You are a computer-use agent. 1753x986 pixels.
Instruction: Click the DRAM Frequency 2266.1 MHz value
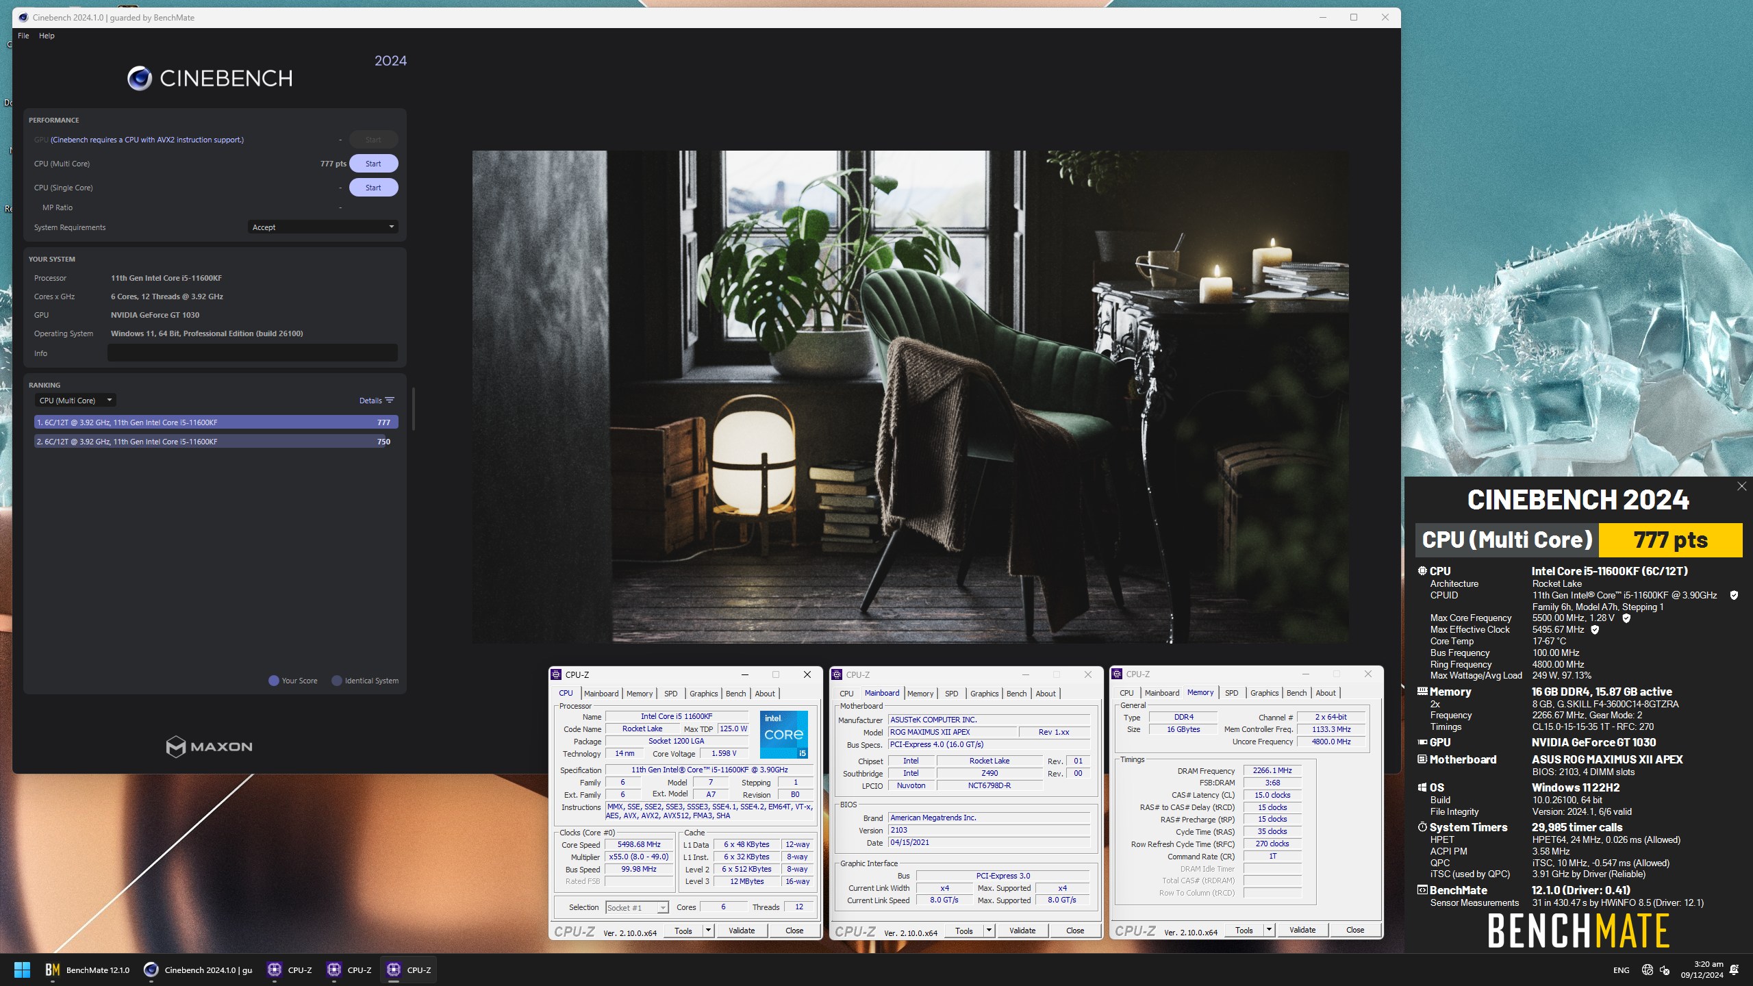1272,770
